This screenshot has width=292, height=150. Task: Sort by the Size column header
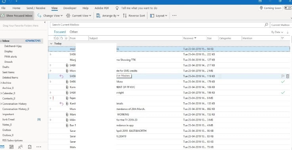click(212, 38)
